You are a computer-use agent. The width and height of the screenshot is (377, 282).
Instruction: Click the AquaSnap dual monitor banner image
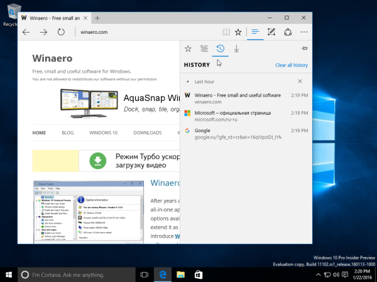[89, 103]
